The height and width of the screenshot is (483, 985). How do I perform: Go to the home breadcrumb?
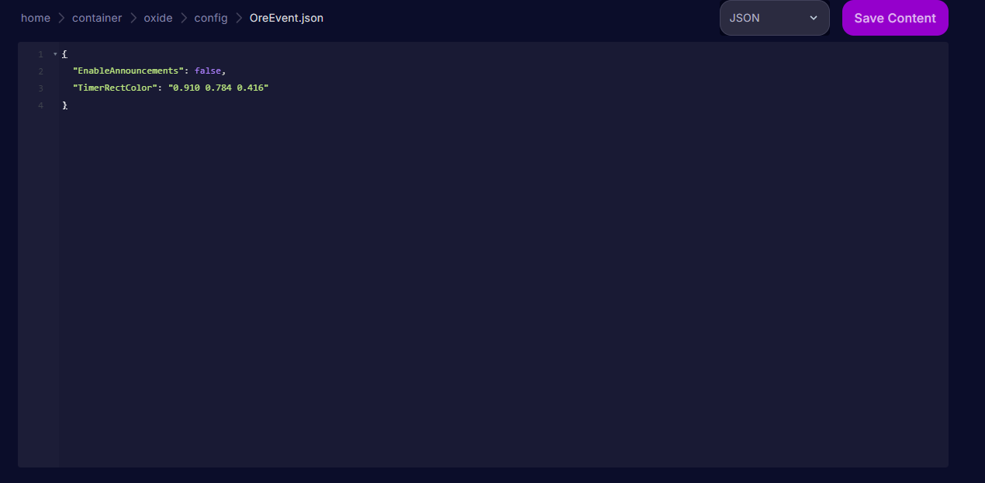pos(36,18)
